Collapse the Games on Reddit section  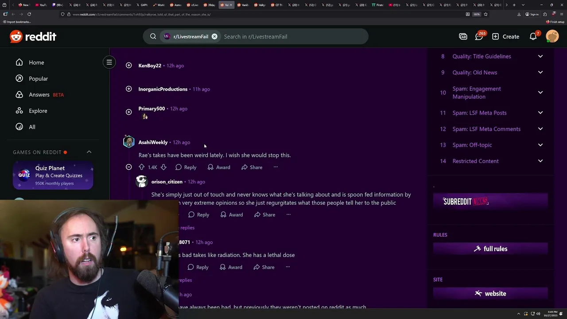89,152
